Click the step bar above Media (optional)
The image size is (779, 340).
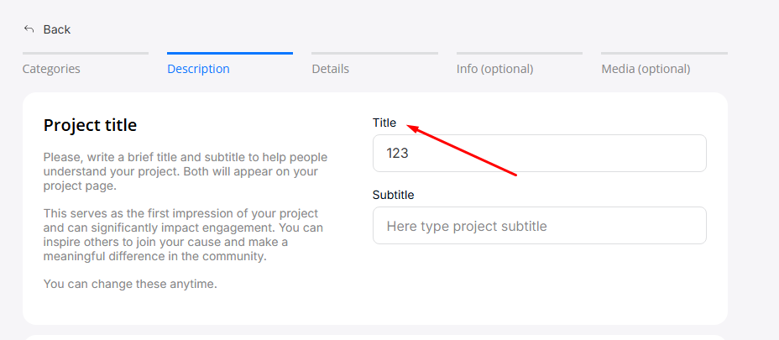(x=664, y=54)
